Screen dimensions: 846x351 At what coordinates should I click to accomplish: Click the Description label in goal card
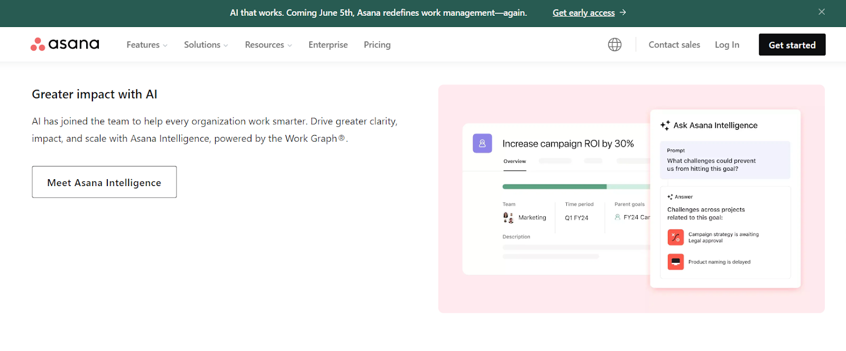click(x=516, y=237)
